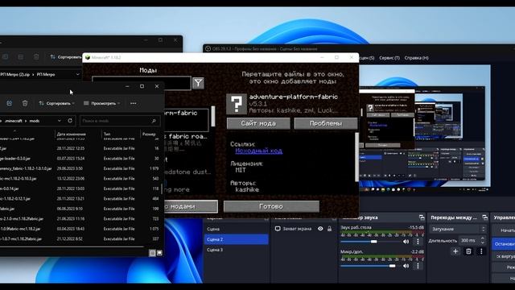Select file dated 13.12.2022 23:06
Screen dimensions: 515x290
click(x=80, y=179)
